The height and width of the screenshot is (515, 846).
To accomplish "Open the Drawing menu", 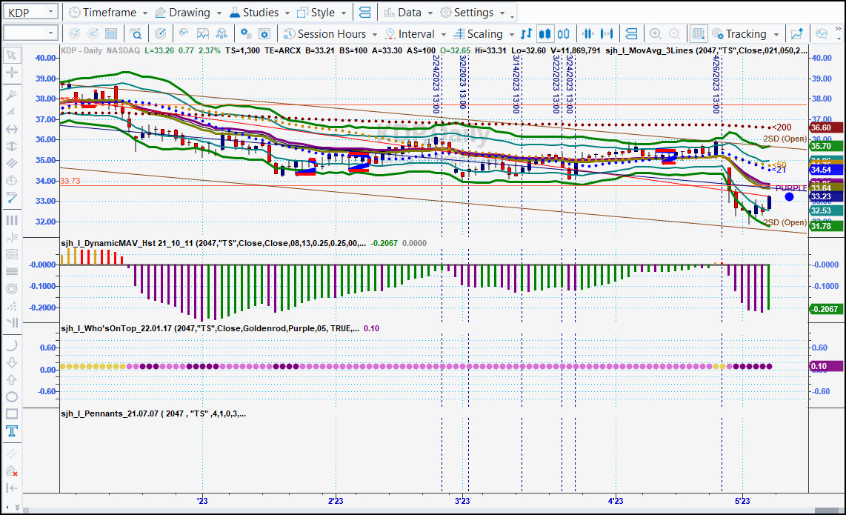I will 189,13.
